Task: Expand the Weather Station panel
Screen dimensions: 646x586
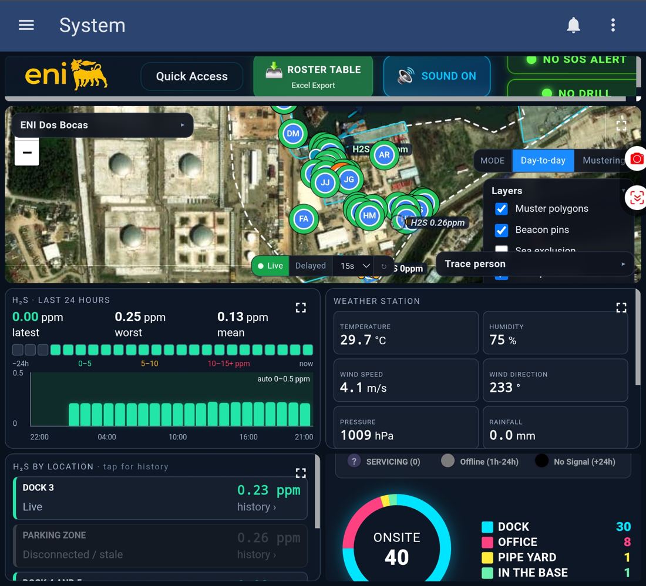Action: [621, 307]
